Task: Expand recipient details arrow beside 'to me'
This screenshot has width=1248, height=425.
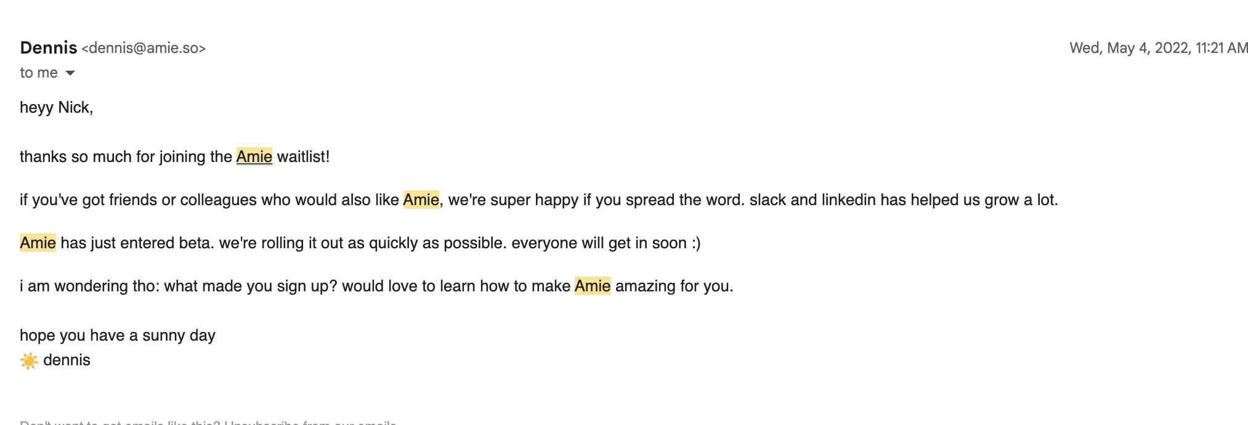Action: (70, 73)
